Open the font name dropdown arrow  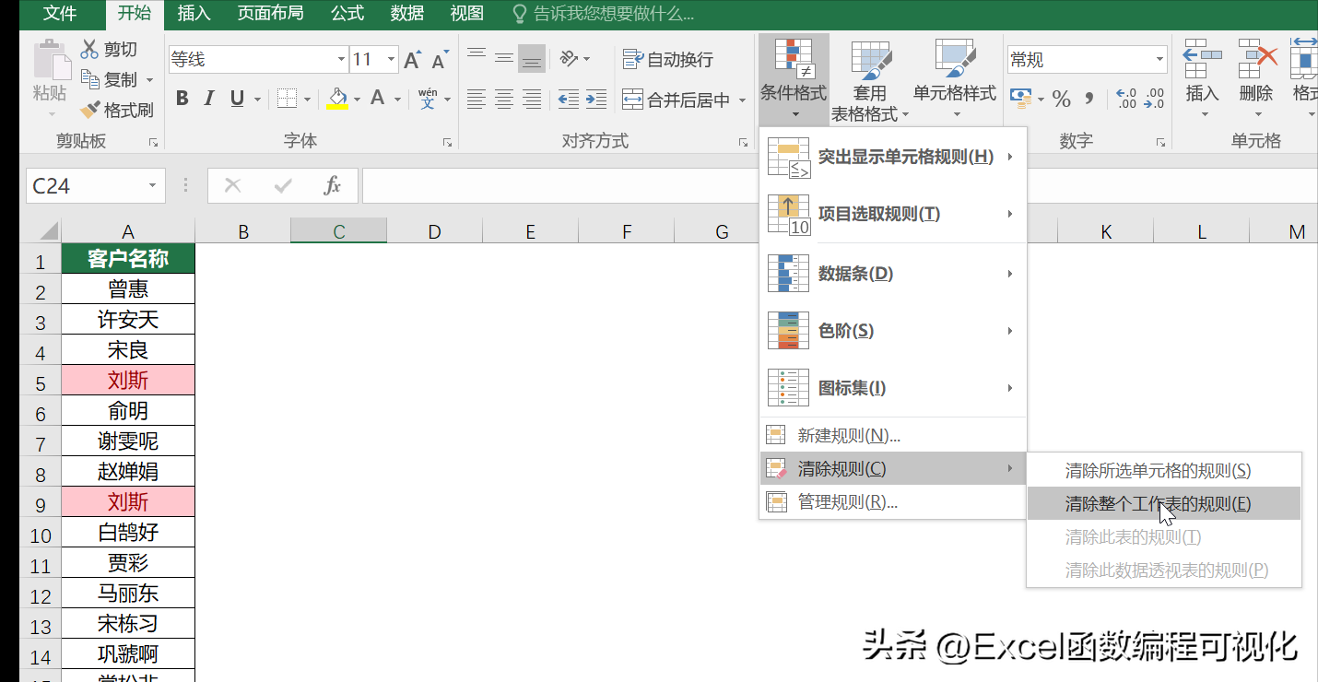(x=342, y=58)
